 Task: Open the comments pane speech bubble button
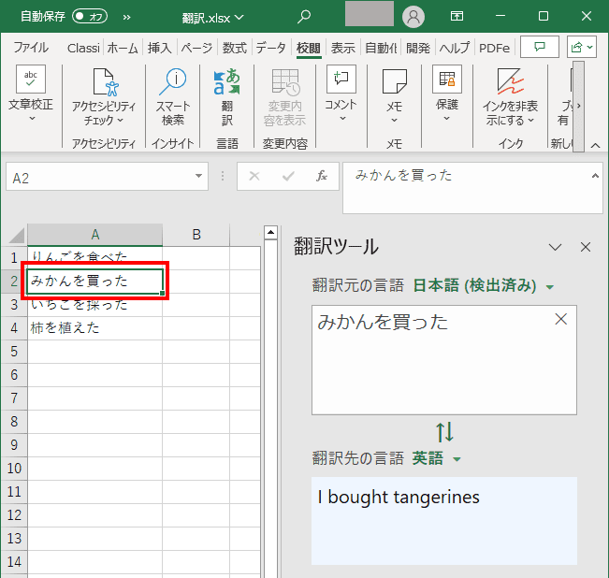point(540,47)
